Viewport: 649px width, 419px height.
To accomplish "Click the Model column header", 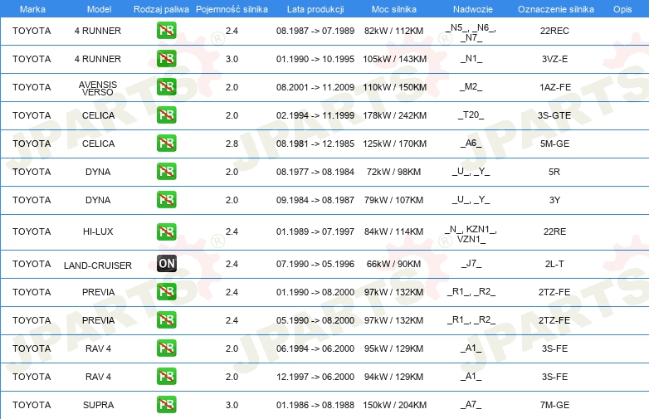I will (x=99, y=9).
